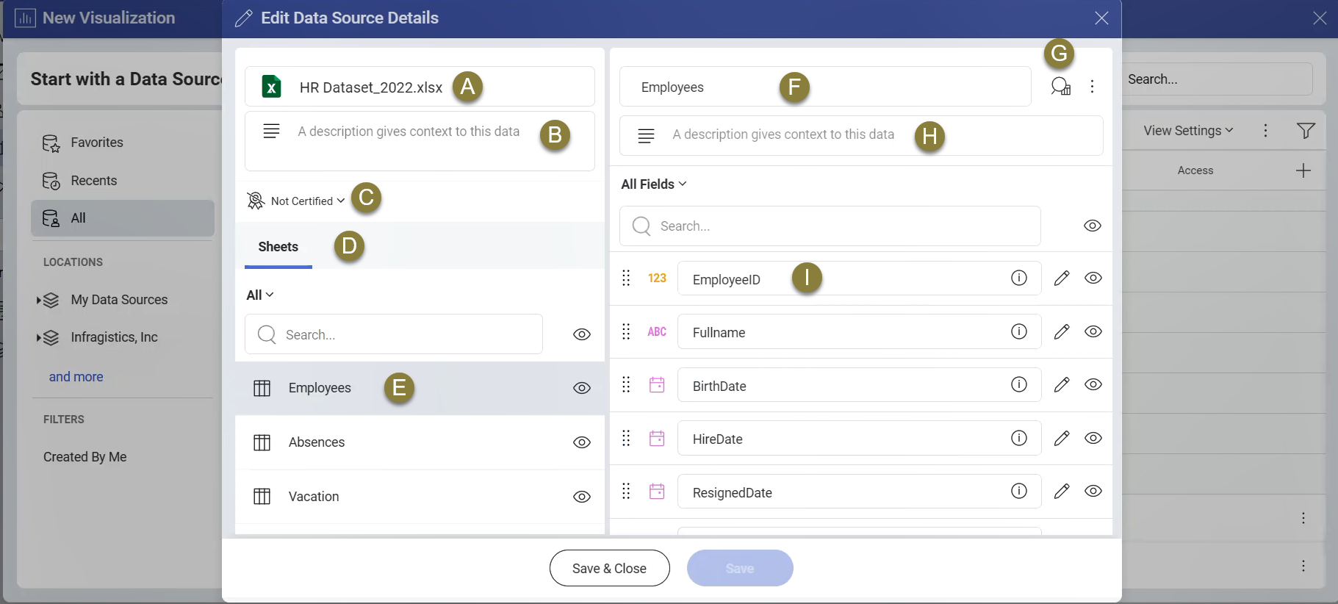Close the Edit Data Source Details dialog

tap(1101, 18)
